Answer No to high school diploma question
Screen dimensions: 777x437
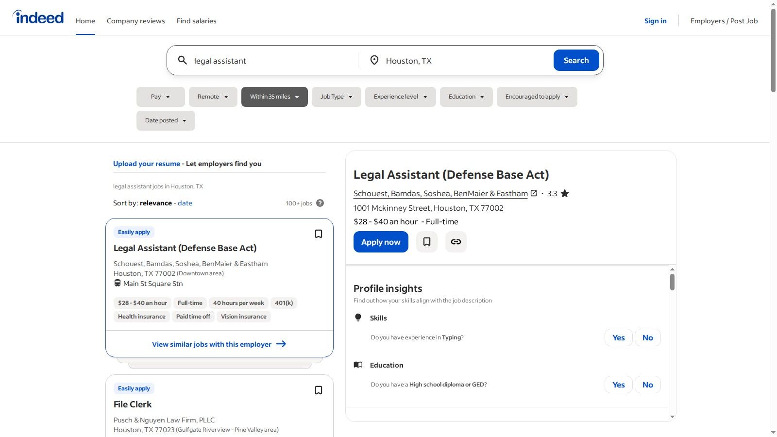647,384
